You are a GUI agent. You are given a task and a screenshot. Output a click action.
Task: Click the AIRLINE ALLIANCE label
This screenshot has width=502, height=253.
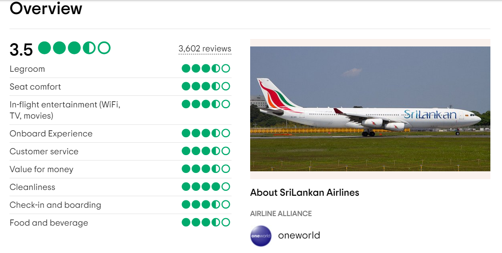281,214
